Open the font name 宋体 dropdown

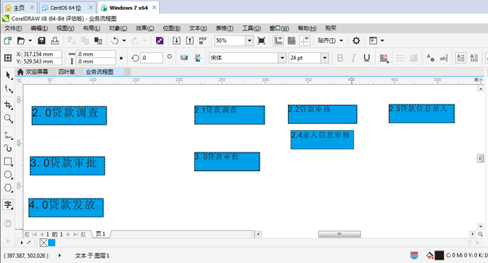coord(282,58)
